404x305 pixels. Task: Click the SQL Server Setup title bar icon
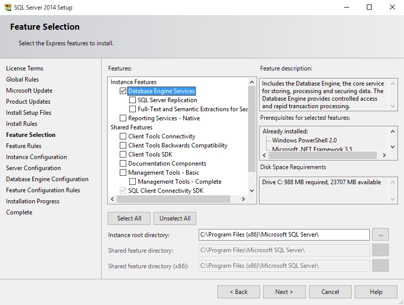[8, 8]
